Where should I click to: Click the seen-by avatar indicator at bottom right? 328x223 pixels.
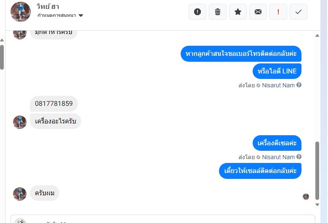pos(306,197)
